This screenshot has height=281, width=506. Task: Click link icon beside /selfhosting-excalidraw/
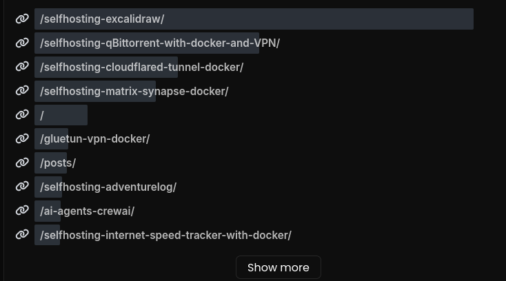(x=22, y=19)
